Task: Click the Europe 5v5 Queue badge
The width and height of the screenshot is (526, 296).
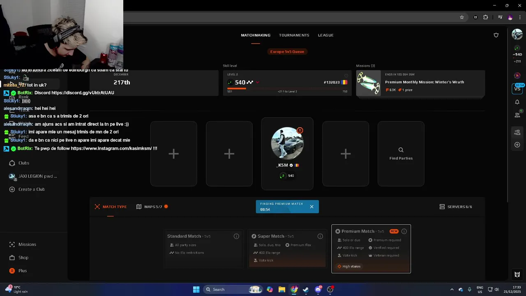Action: point(287,52)
